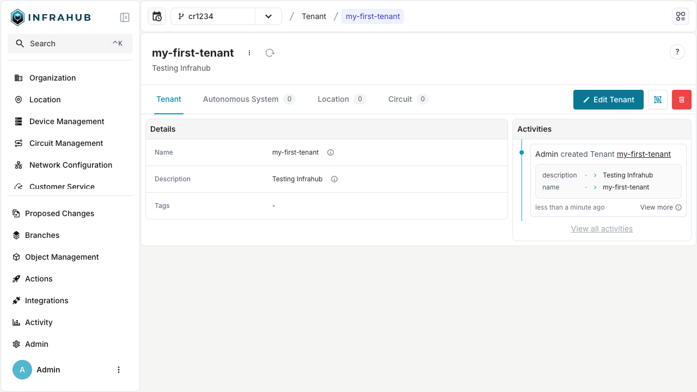
Task: Expand the name change row chevron
Action: pyautogui.click(x=594, y=187)
